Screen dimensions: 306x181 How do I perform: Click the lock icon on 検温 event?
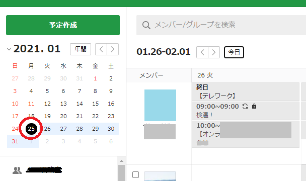point(254,106)
